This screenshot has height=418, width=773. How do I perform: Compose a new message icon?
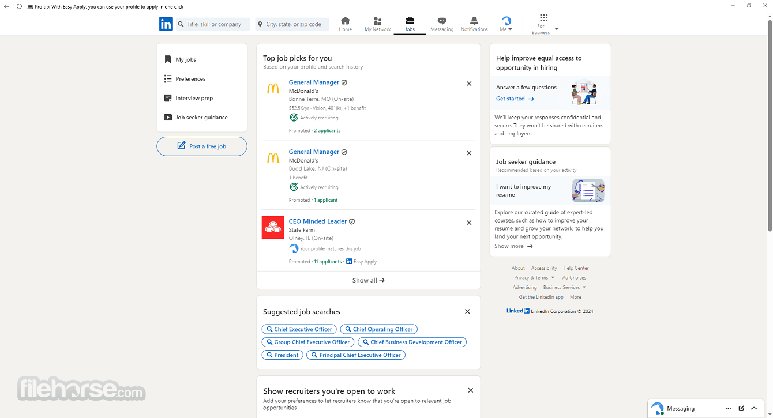coord(741,408)
